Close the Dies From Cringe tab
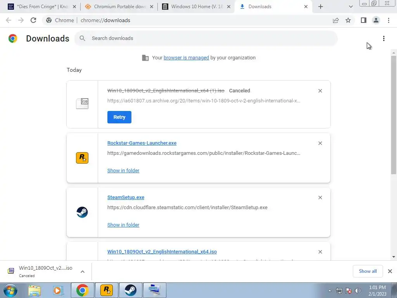 [x=74, y=7]
